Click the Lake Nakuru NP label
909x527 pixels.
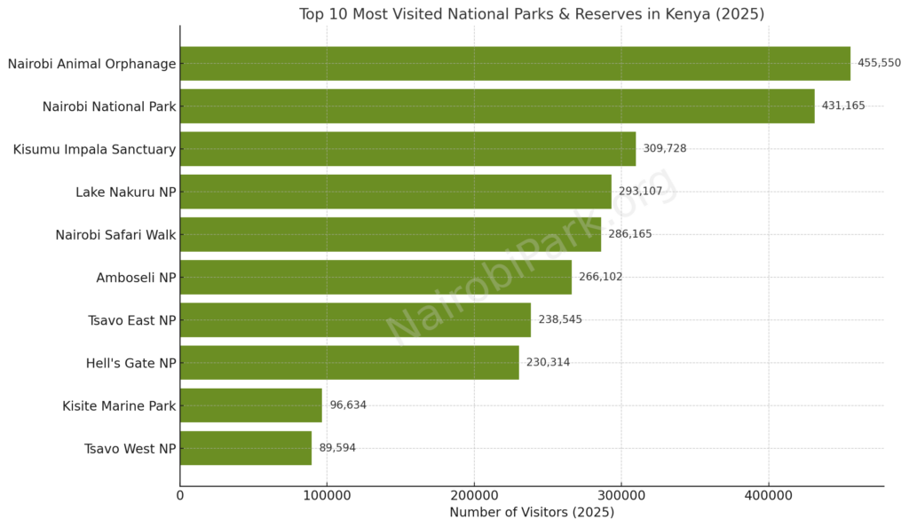[x=126, y=193]
